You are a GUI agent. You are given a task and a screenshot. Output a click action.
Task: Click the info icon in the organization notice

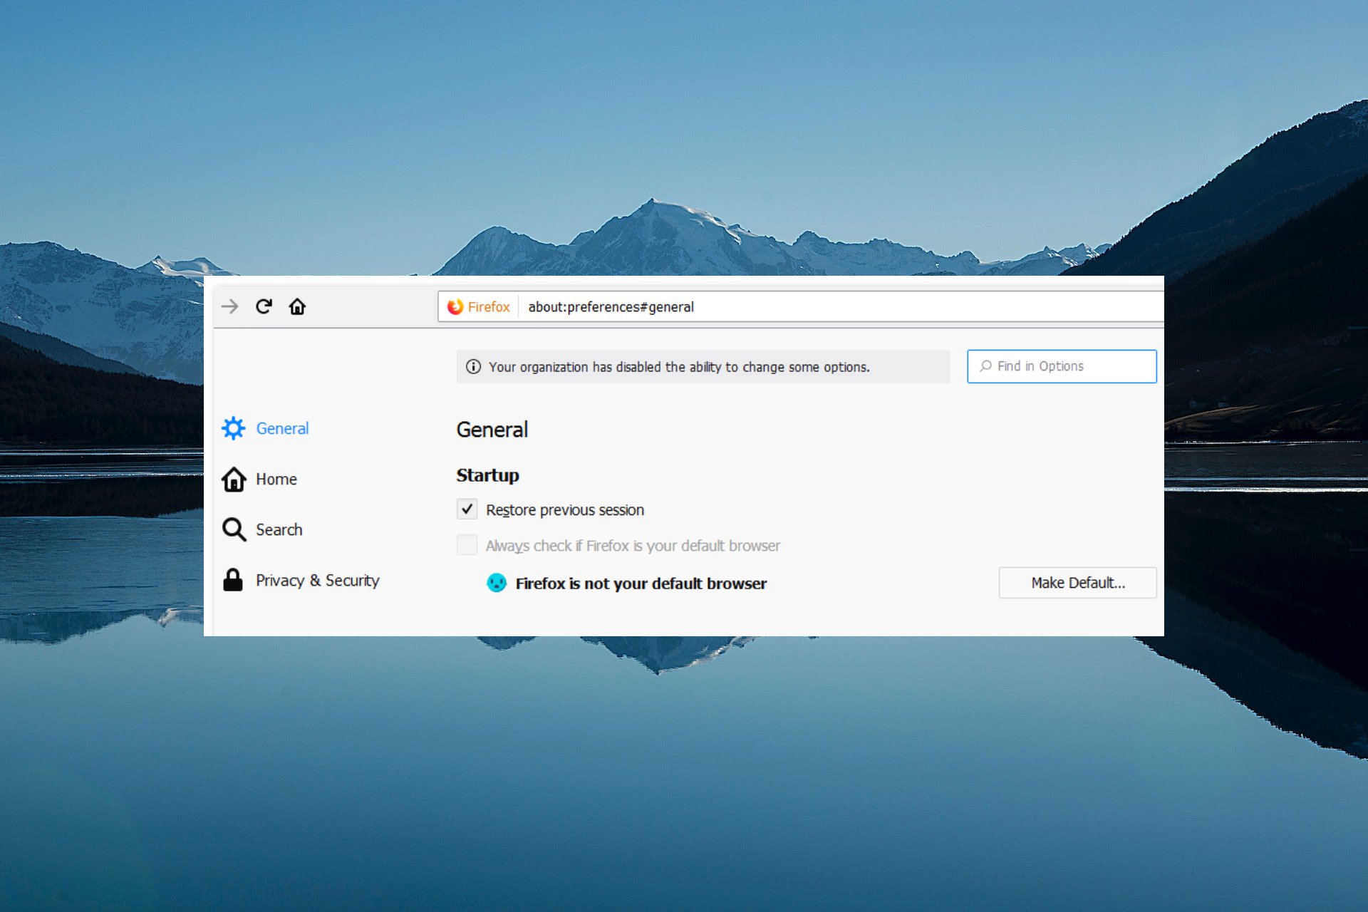point(473,367)
